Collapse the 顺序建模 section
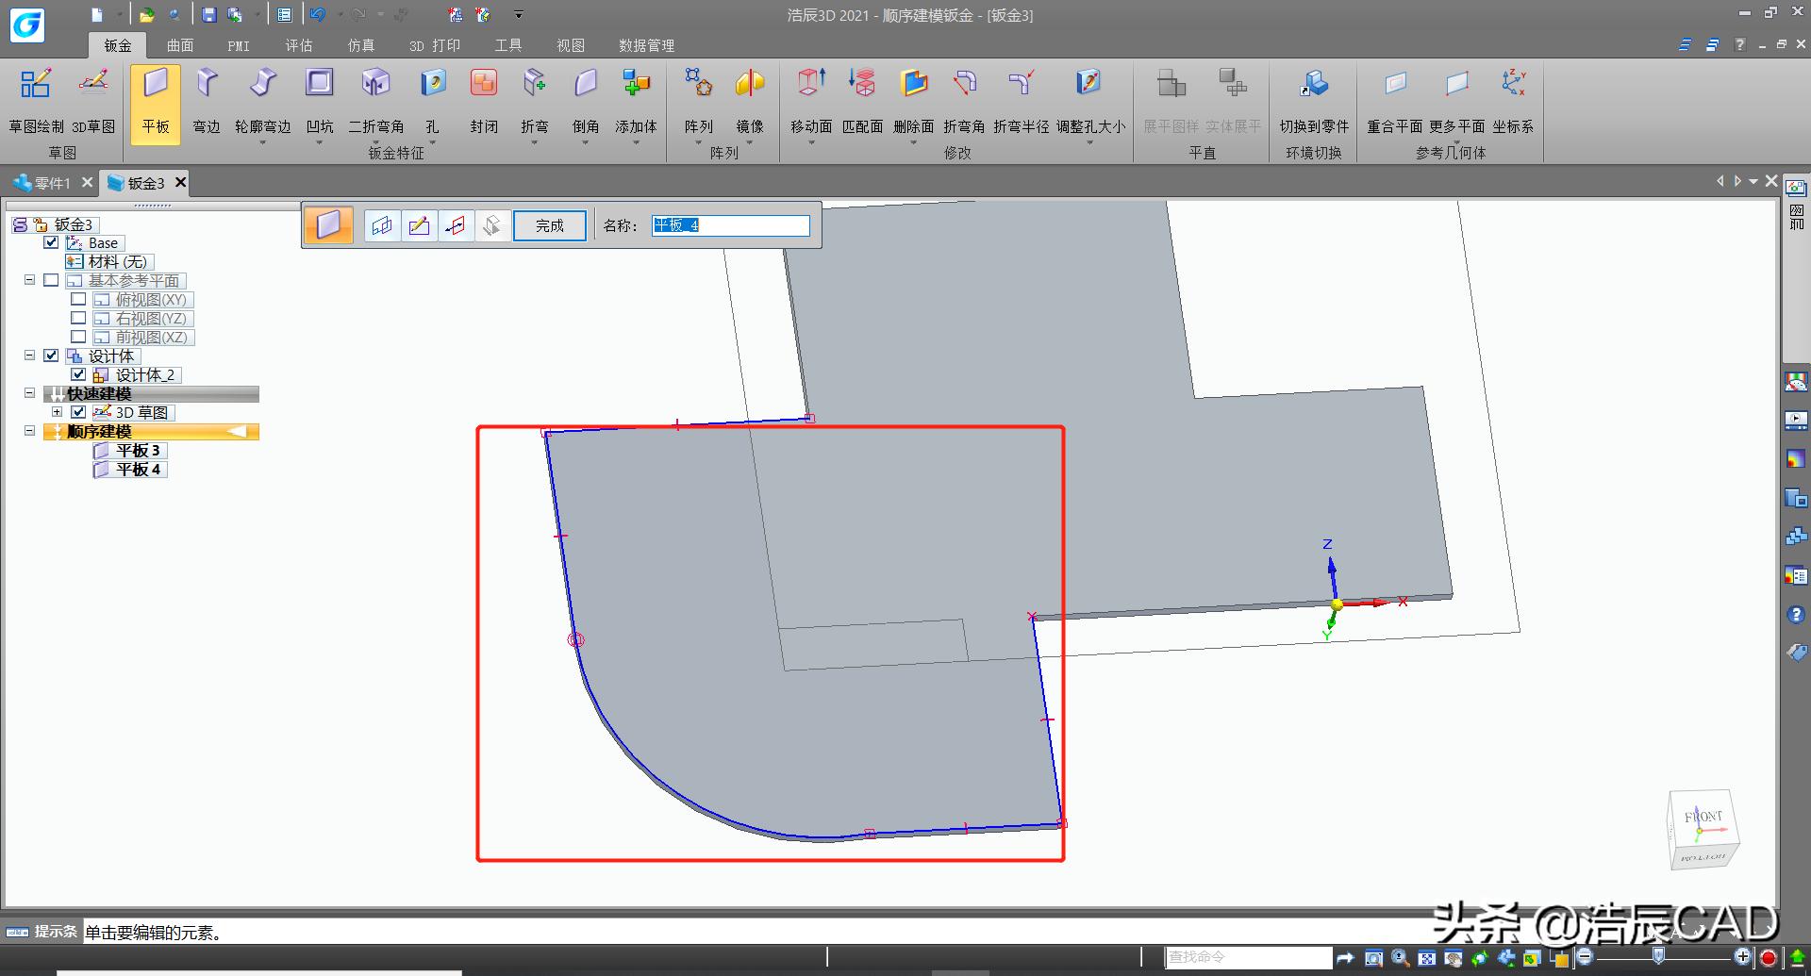The width and height of the screenshot is (1811, 976). coord(29,431)
